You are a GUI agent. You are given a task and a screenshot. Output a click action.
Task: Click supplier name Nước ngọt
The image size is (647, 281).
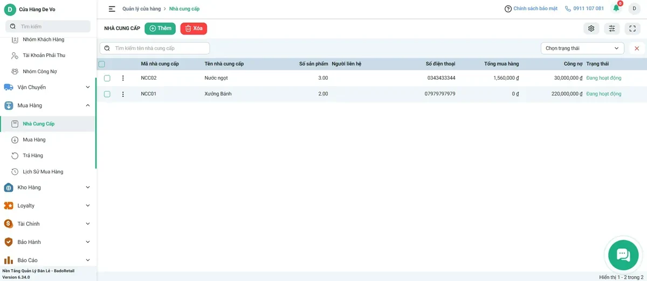pyautogui.click(x=216, y=78)
